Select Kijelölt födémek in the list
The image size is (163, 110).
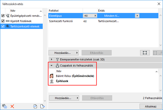tap(22, 21)
